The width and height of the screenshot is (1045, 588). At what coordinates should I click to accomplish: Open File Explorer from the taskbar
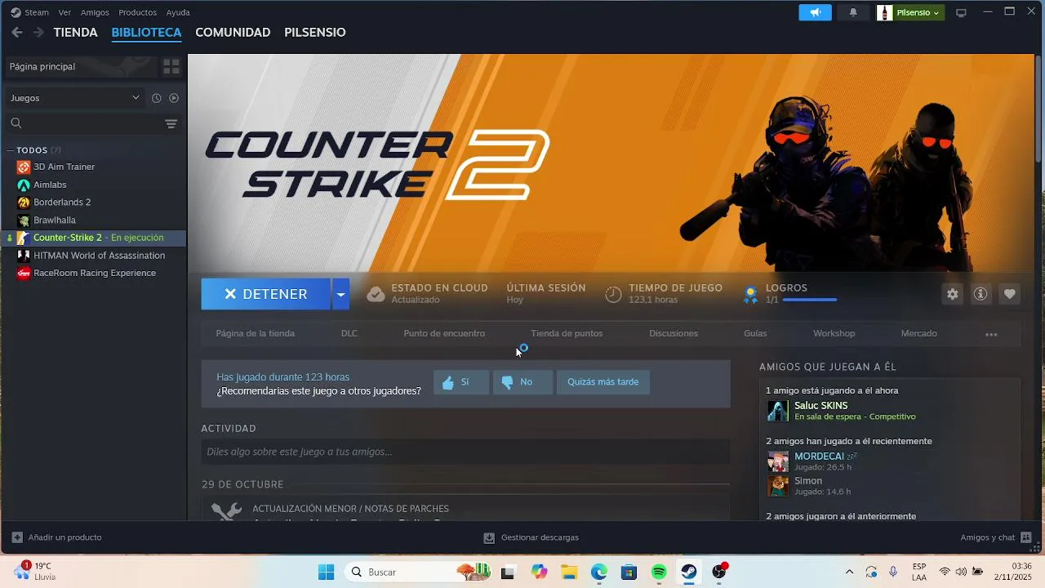coord(569,572)
